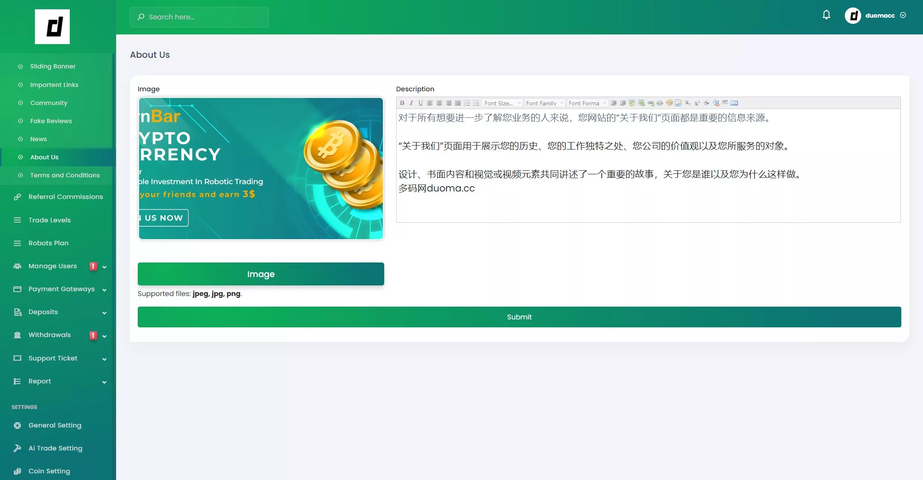923x480 pixels.
Task: Open the Fake Reviews menu item
Action: tap(51, 121)
